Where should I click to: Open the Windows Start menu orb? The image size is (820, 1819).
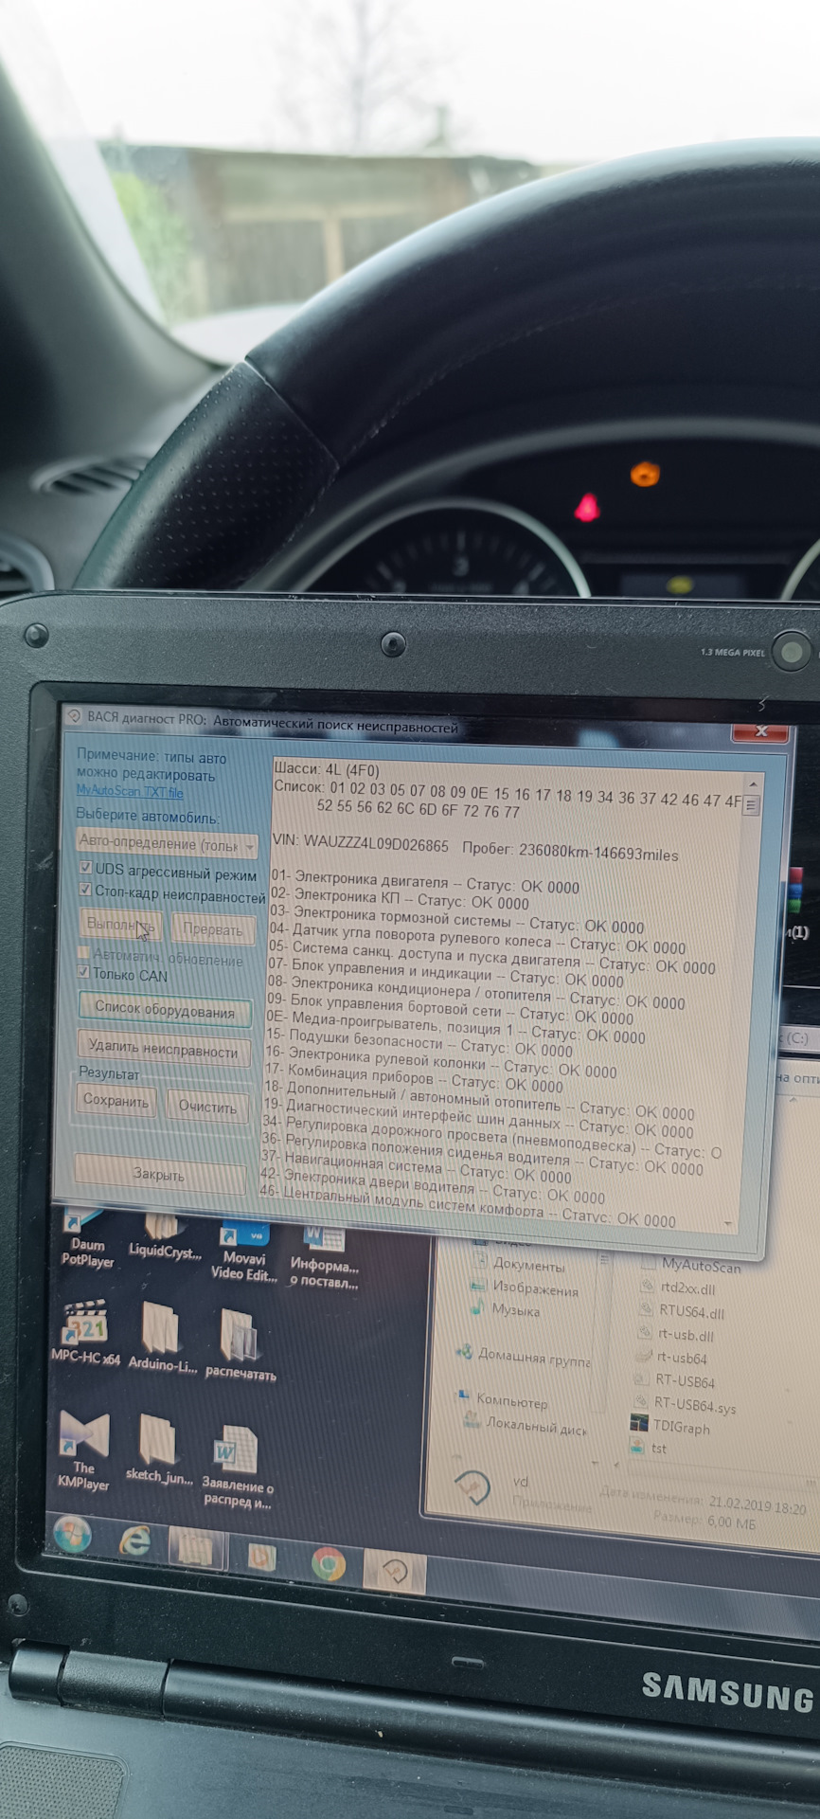coord(72,1535)
